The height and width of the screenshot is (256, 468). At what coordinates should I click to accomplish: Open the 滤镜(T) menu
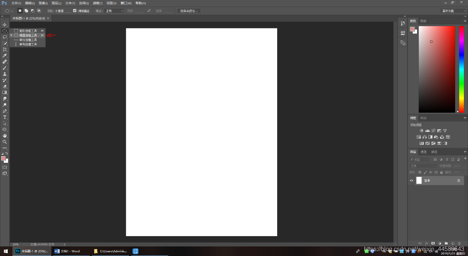click(97, 3)
